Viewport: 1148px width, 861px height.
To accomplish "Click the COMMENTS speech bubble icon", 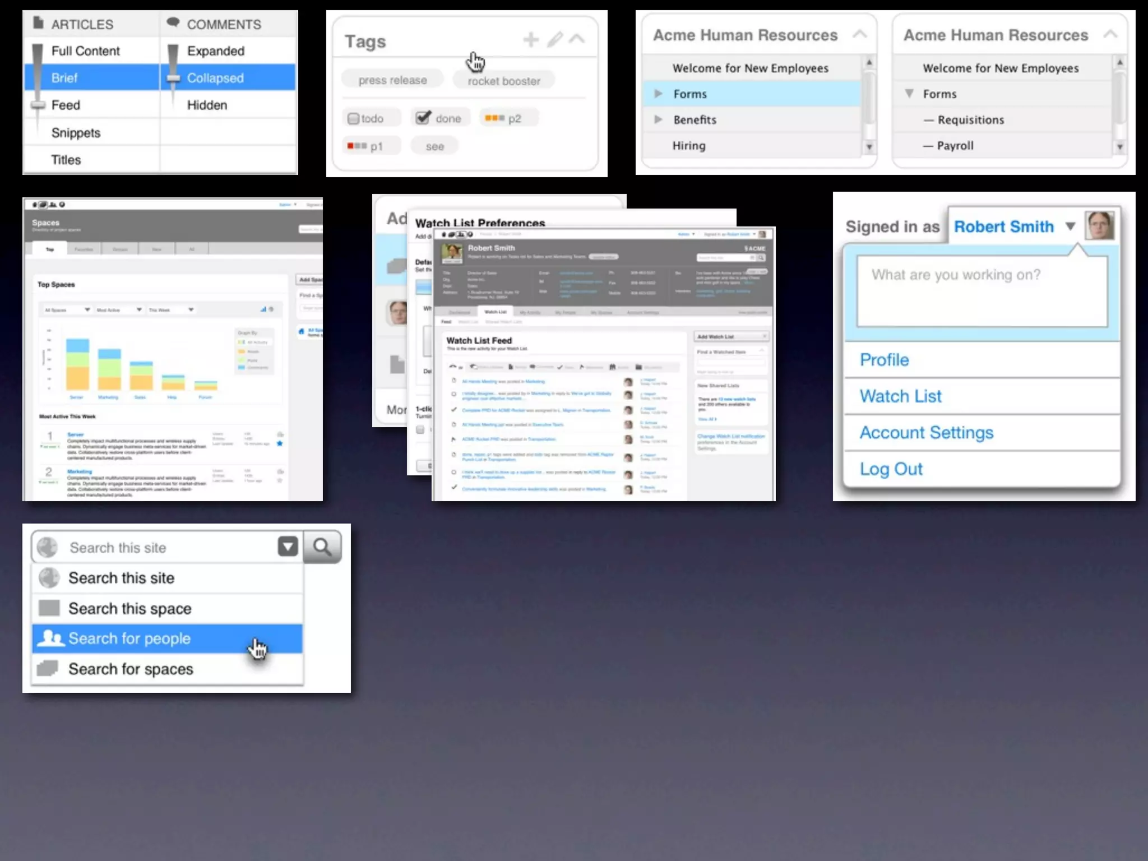I will coord(173,22).
